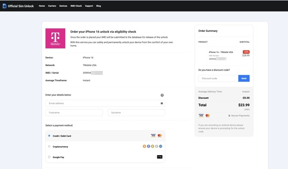Open the Carriers menu item
This screenshot has height=169, width=288.
pos(52,6)
